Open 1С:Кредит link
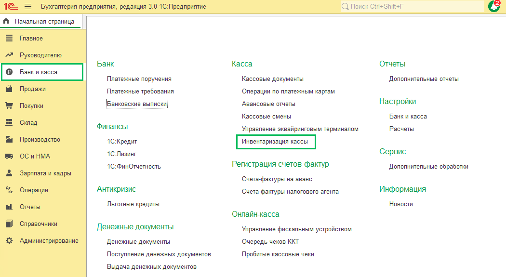Image resolution: width=506 pixels, height=277 pixels. (x=122, y=142)
